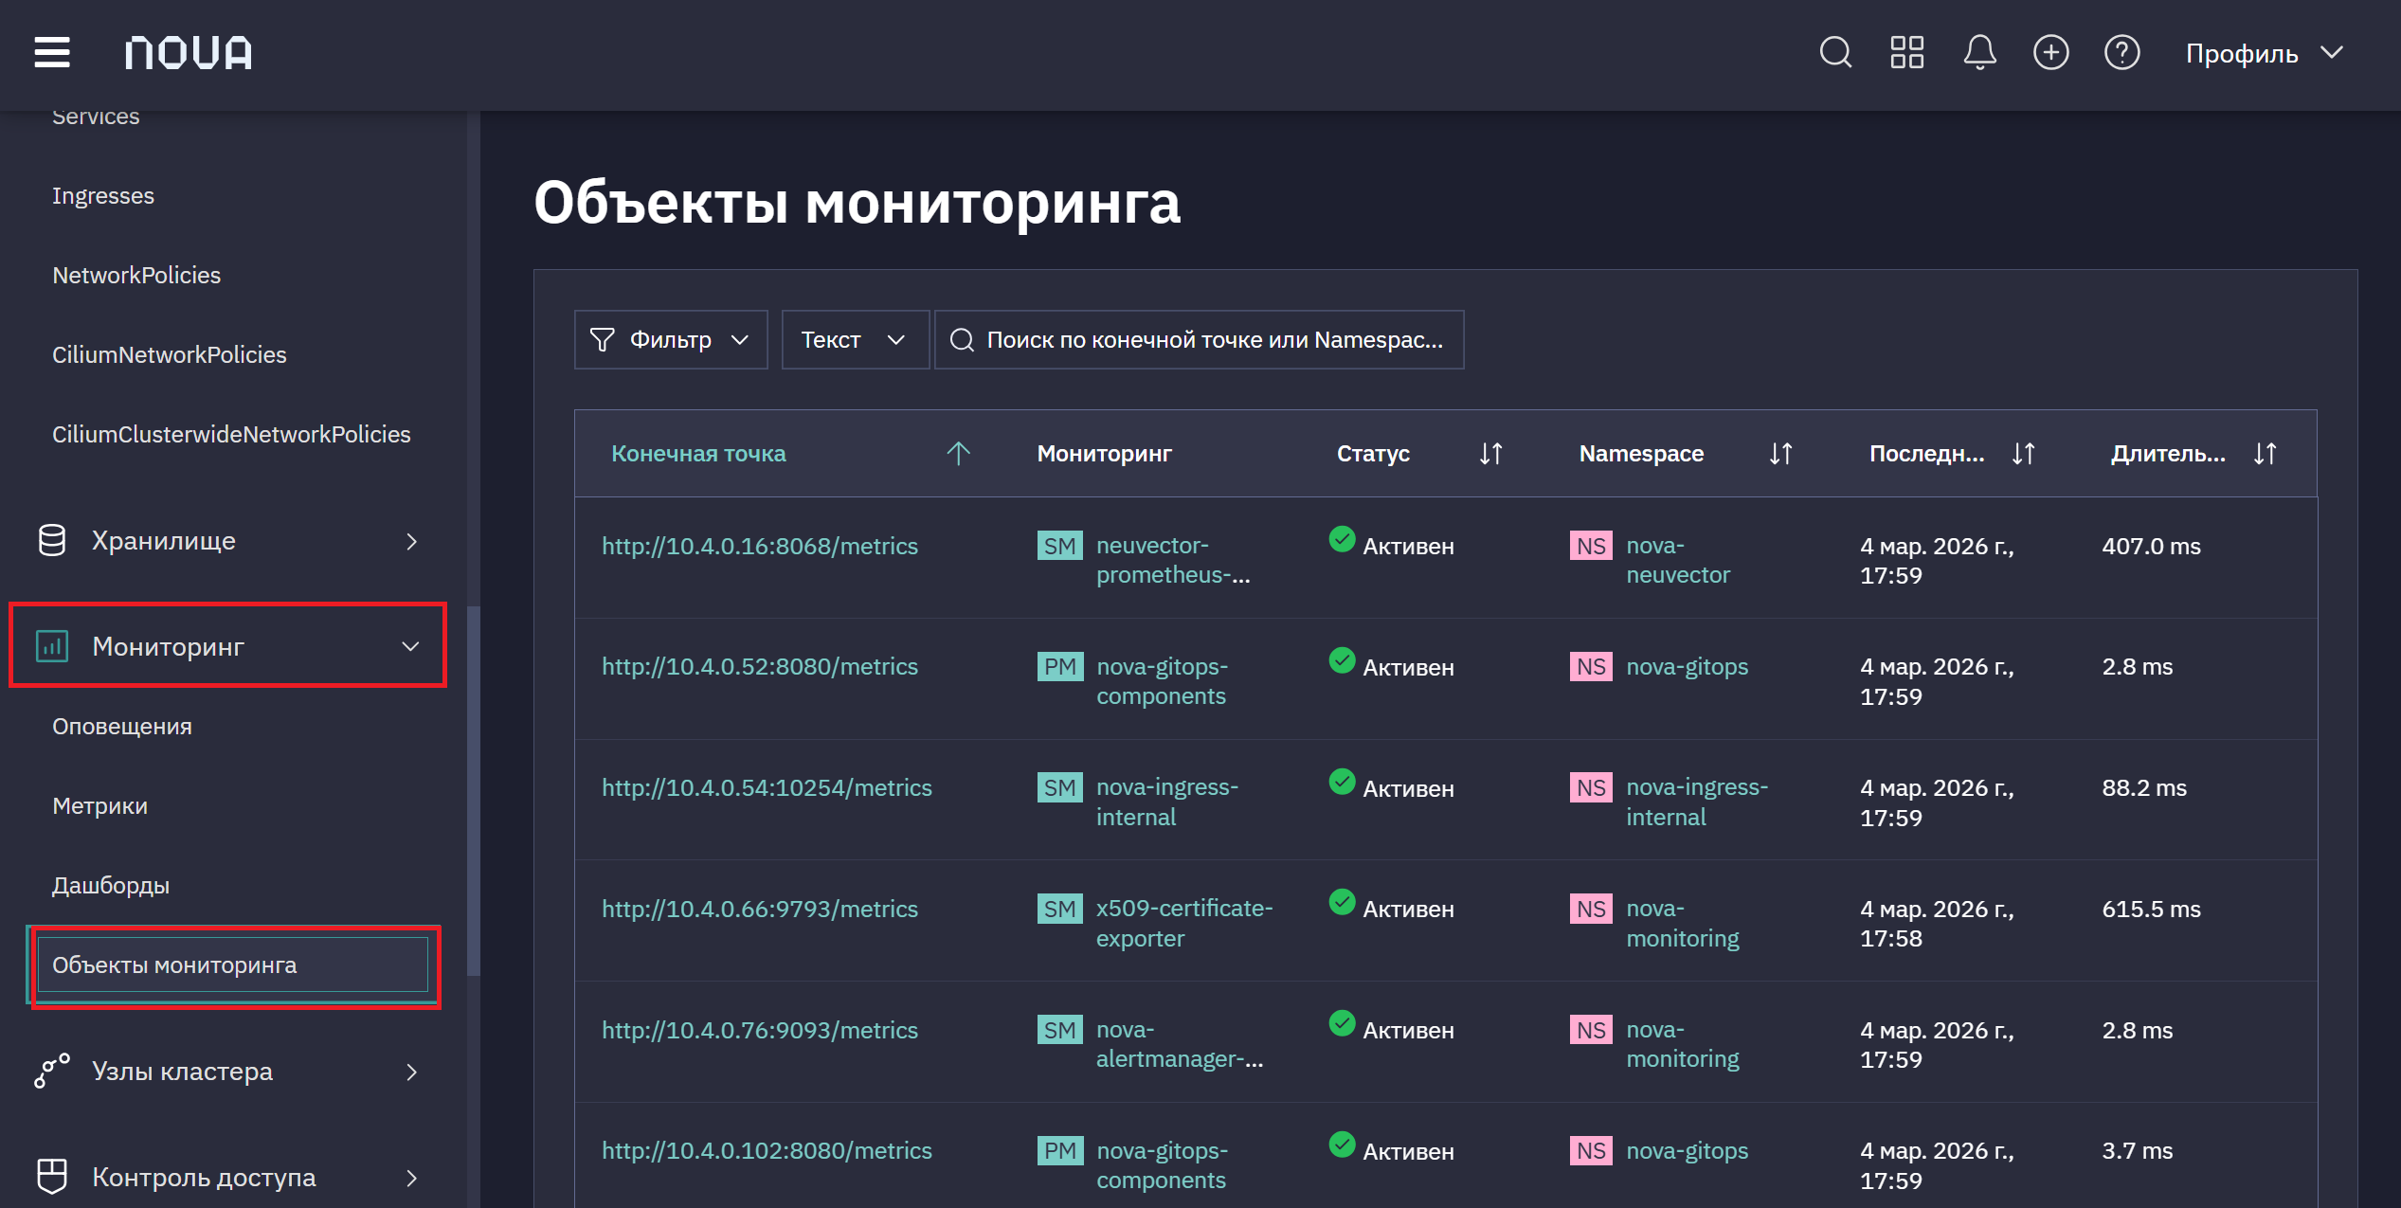The height and width of the screenshot is (1208, 2401).
Task: Click funnel icon in Фильтр button
Action: coord(602,339)
